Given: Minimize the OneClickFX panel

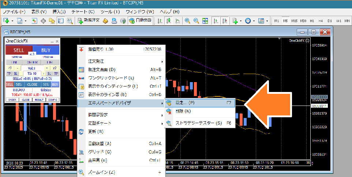Looking at the screenshot, I should coord(52,41).
